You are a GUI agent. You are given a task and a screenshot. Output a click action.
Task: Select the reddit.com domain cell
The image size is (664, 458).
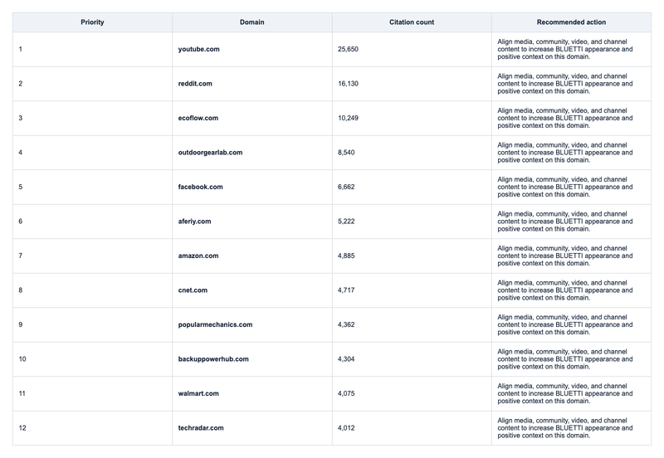195,84
